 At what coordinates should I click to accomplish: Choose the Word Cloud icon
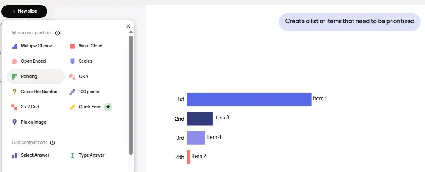[72, 46]
